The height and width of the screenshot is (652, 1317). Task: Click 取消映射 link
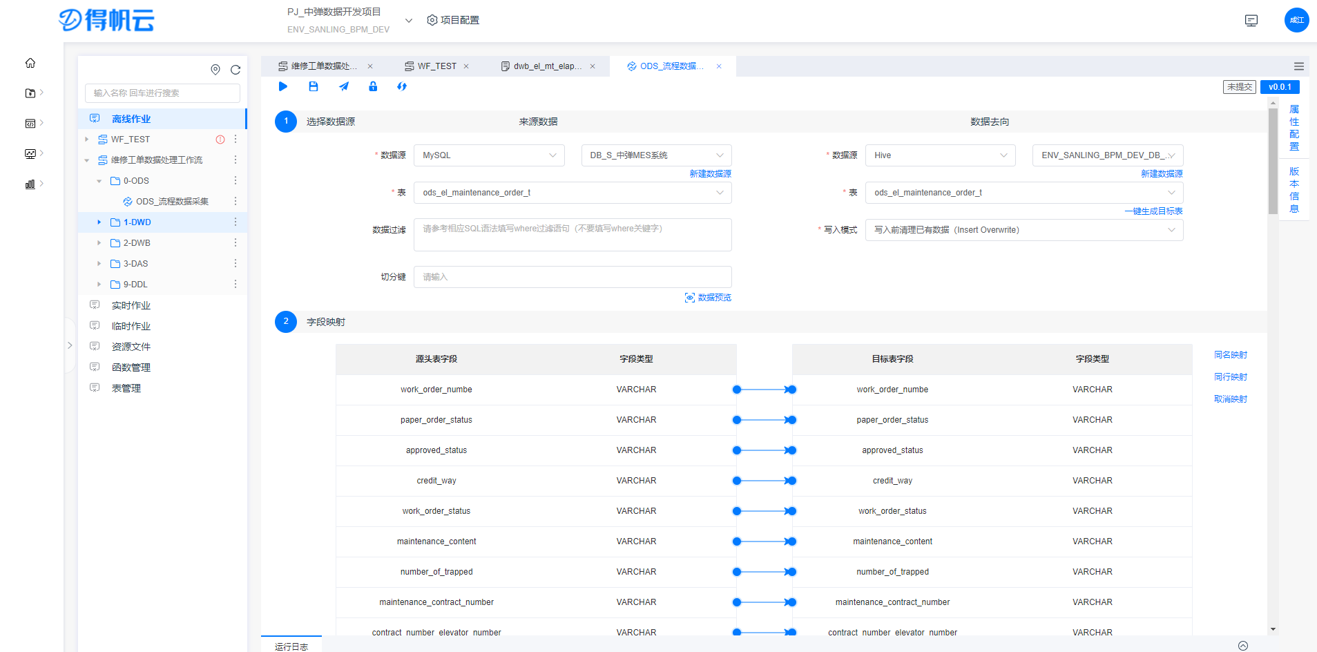(x=1231, y=399)
